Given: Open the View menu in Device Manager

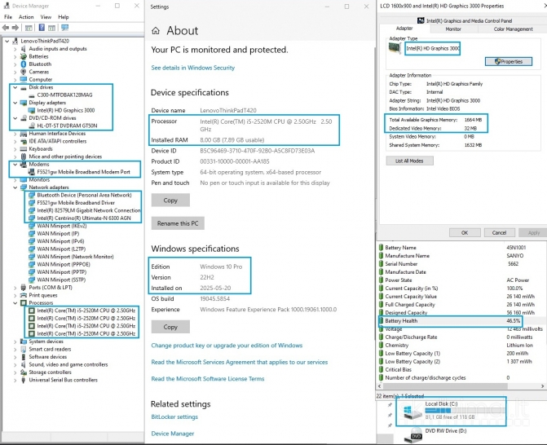Looking at the screenshot, I should [46, 17].
